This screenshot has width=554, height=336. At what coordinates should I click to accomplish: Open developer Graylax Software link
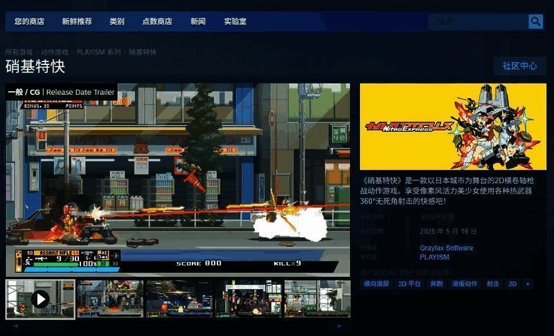pyautogui.click(x=446, y=248)
